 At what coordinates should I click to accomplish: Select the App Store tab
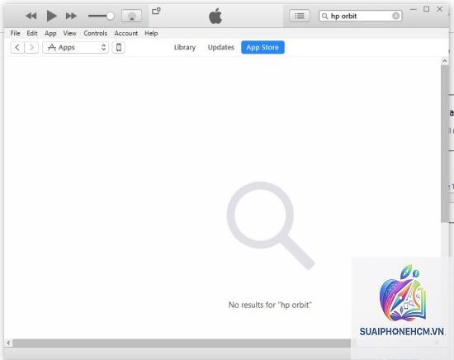[262, 48]
